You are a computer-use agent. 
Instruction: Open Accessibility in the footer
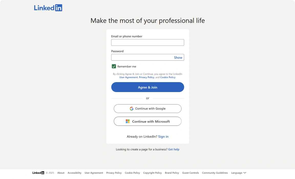[75, 173]
